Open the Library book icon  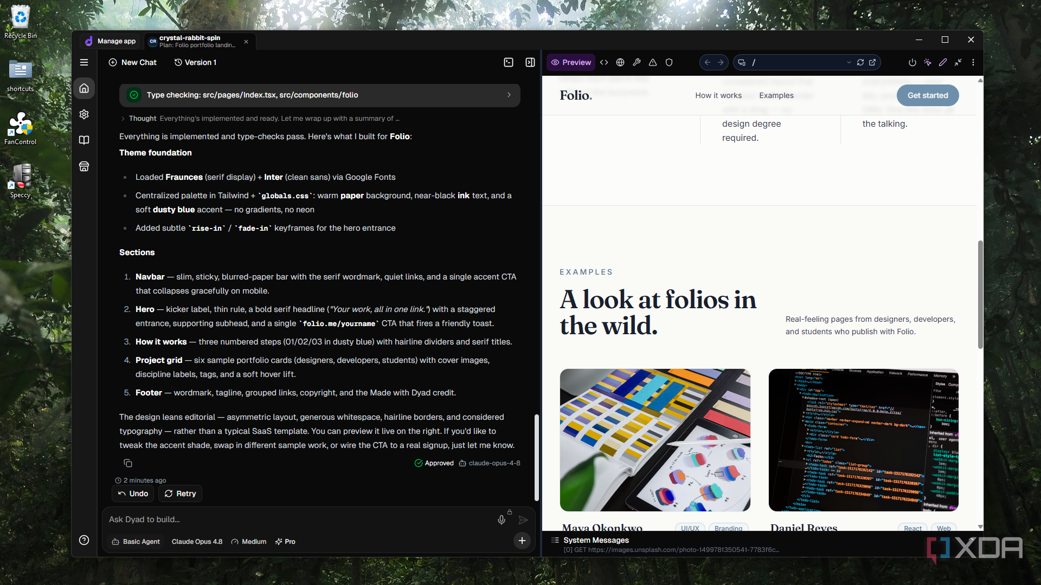(84, 140)
